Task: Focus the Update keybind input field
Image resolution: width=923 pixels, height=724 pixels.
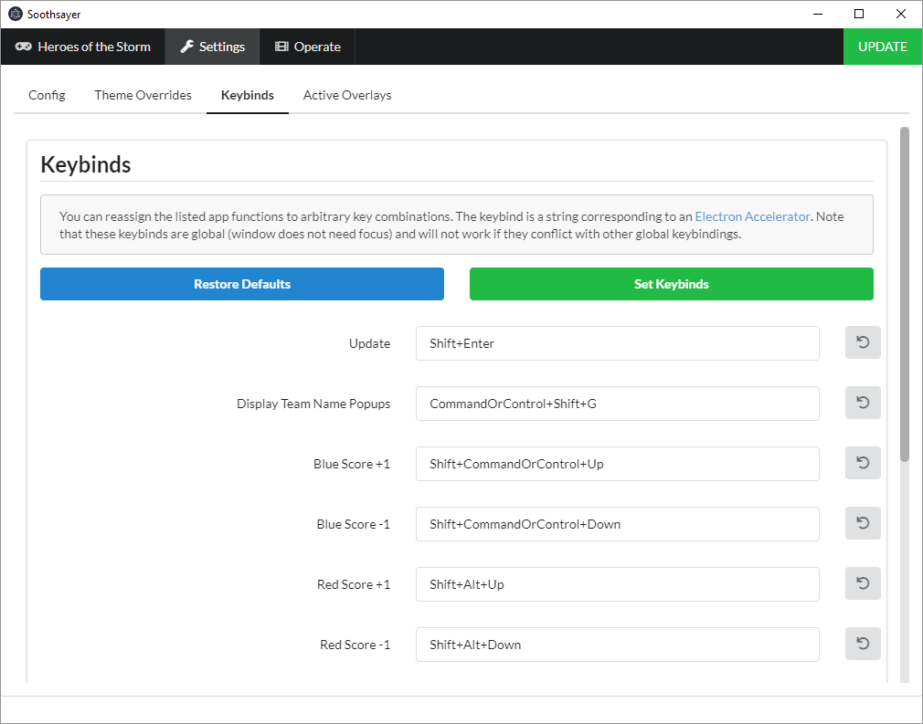Action: pyautogui.click(x=618, y=343)
